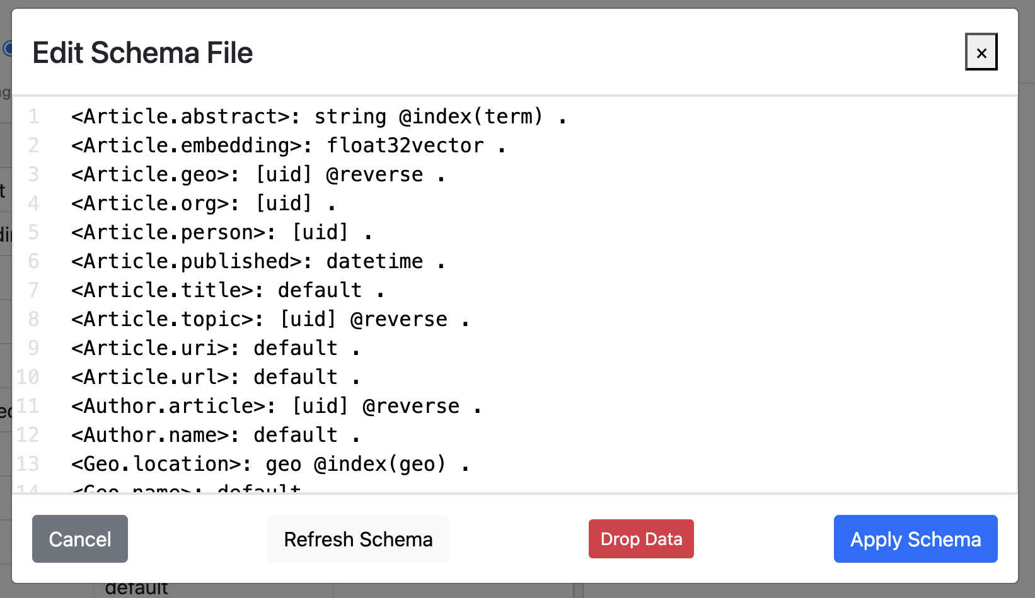Place cursor on the Author.name line
Viewport: 1035px width, 598px height.
click(x=214, y=434)
